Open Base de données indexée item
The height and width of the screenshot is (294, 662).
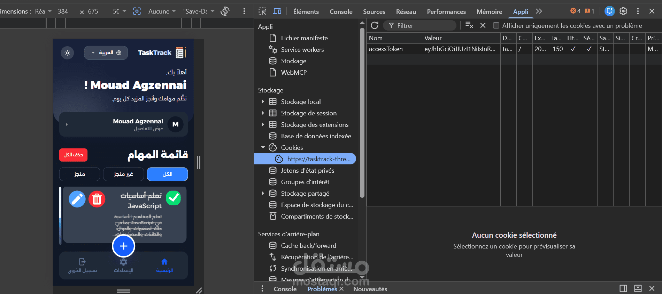pos(316,136)
